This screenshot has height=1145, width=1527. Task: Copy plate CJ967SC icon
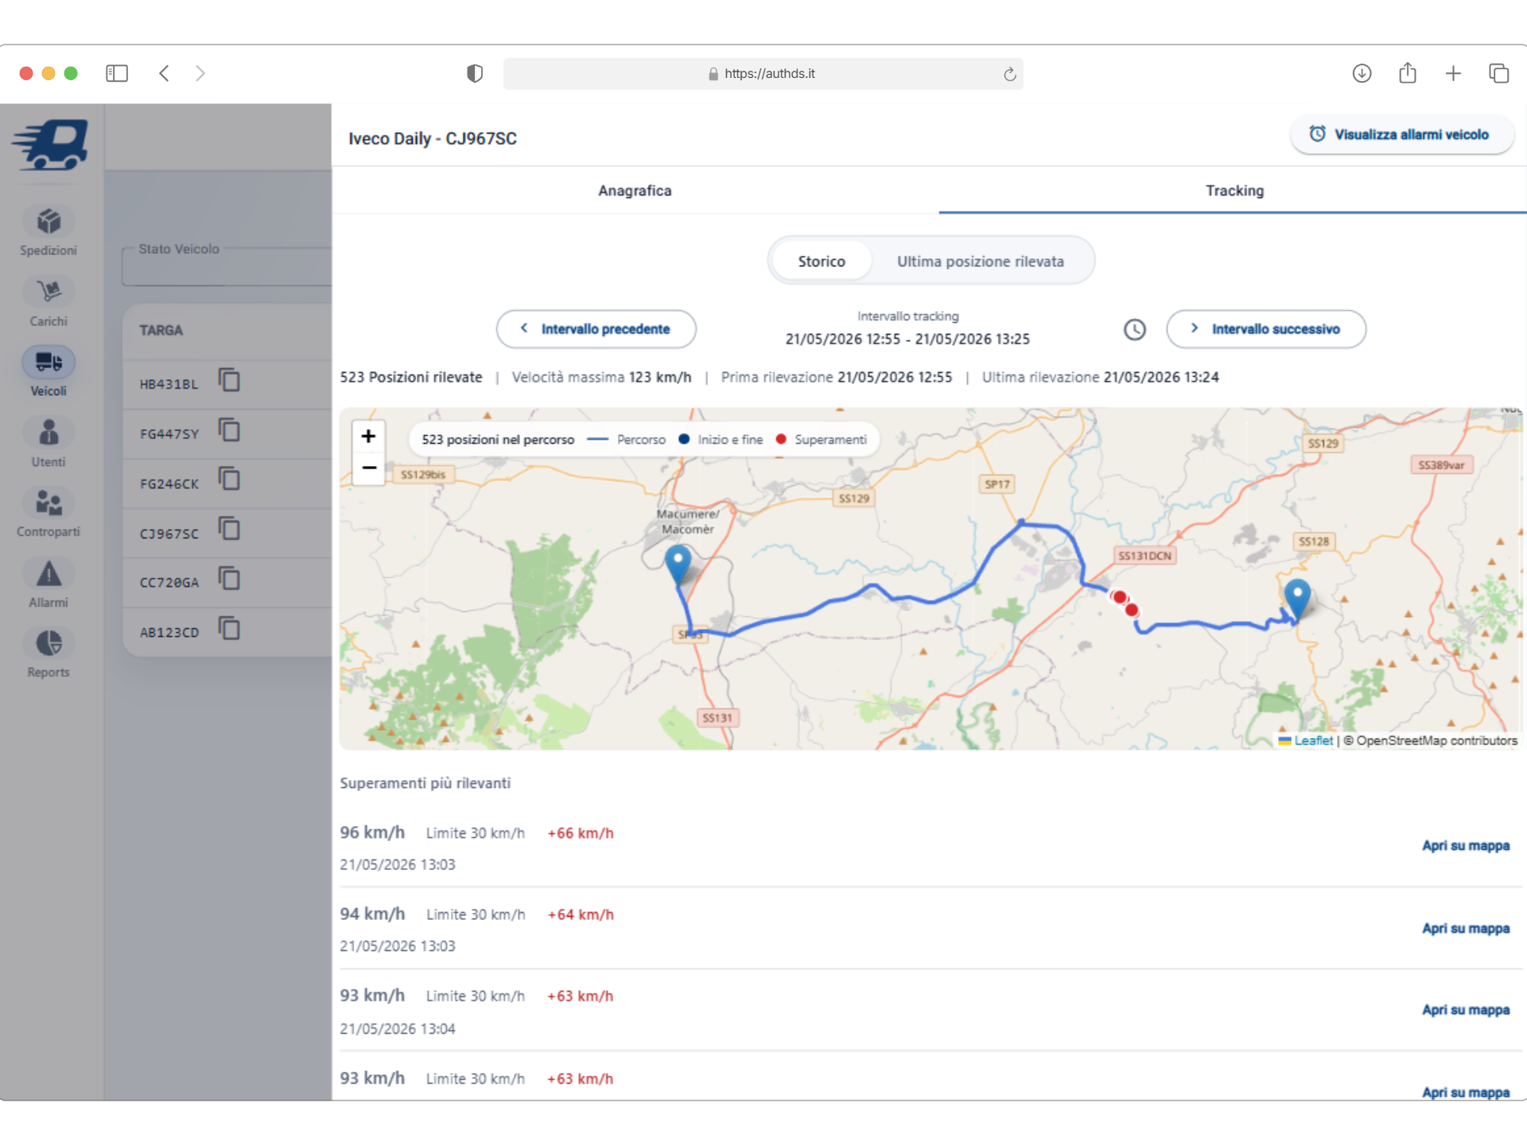coord(229,530)
